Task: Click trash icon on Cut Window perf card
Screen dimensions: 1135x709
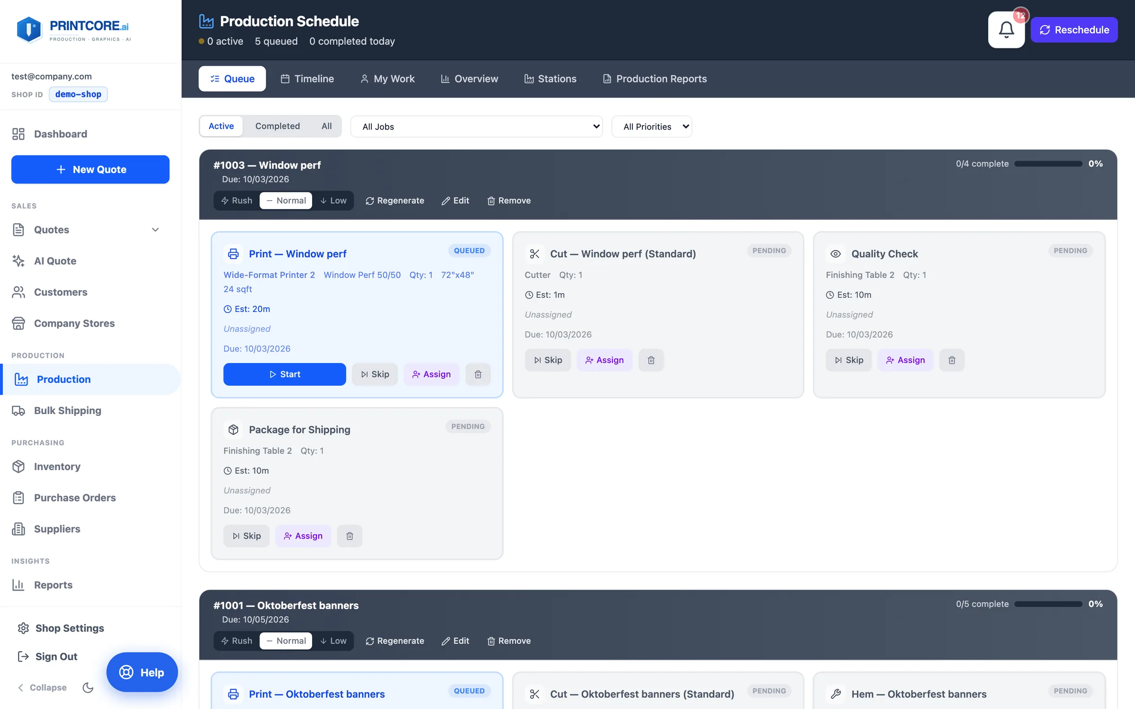Action: [x=651, y=360]
